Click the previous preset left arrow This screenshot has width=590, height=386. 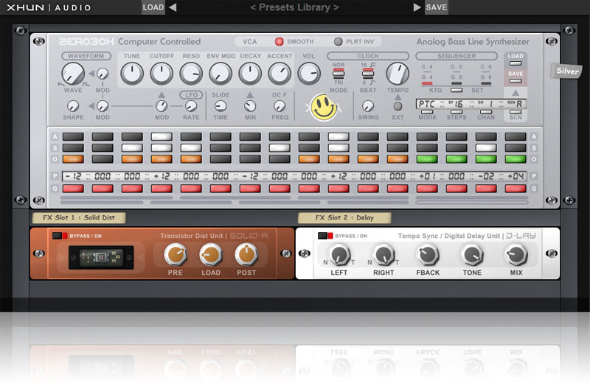[x=173, y=7]
